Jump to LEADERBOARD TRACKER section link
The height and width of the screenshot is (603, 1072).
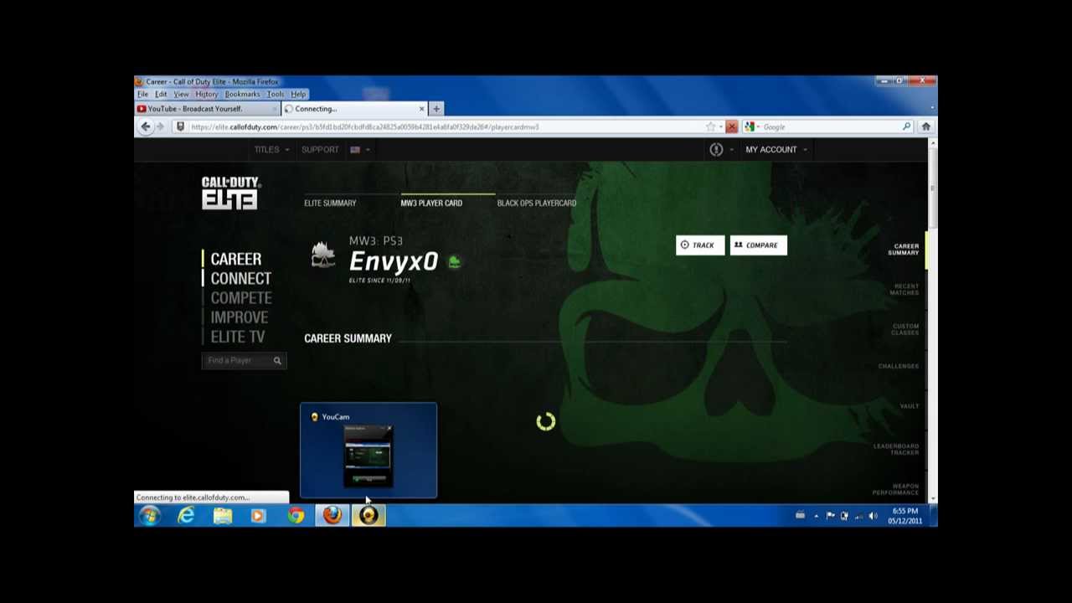(x=895, y=450)
